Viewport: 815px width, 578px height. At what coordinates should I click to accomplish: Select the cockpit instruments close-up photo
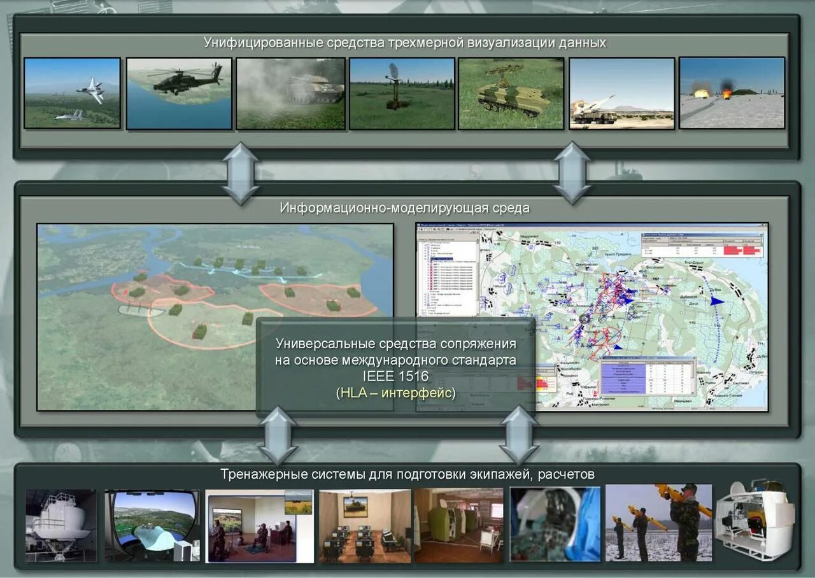tap(555, 525)
